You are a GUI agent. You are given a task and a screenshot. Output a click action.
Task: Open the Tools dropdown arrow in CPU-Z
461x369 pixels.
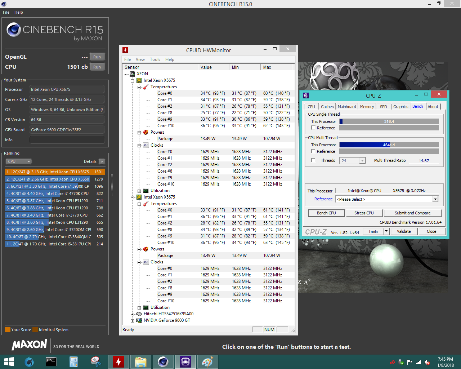[x=386, y=231]
